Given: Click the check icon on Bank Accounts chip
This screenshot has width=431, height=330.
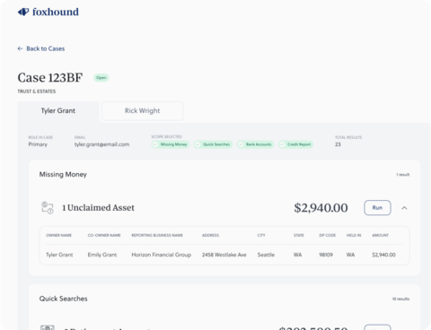Looking at the screenshot, I should pos(241,144).
